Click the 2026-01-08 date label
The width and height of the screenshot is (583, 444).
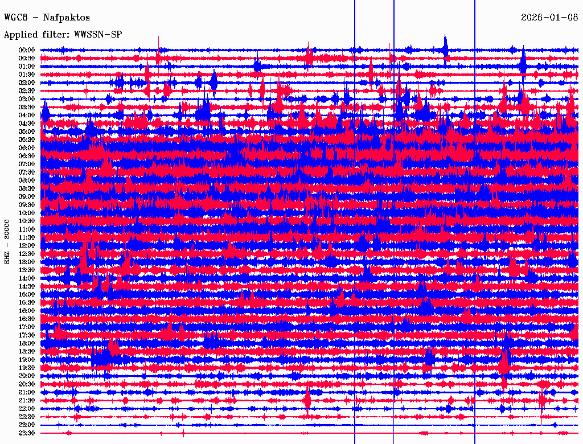point(549,17)
